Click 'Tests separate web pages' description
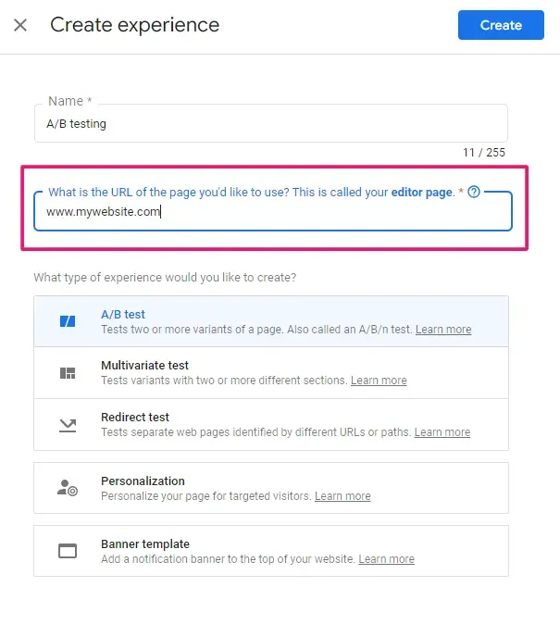The width and height of the screenshot is (560, 637). click(x=255, y=432)
